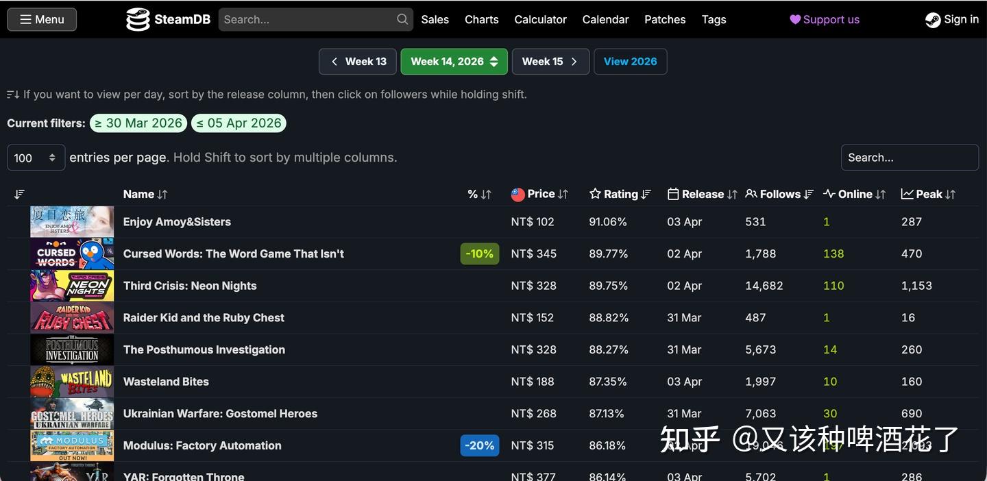Screen dimensions: 987x481
Task: Open Enjoy Amoy&Sisters game thumbnail
Action: click(x=72, y=222)
